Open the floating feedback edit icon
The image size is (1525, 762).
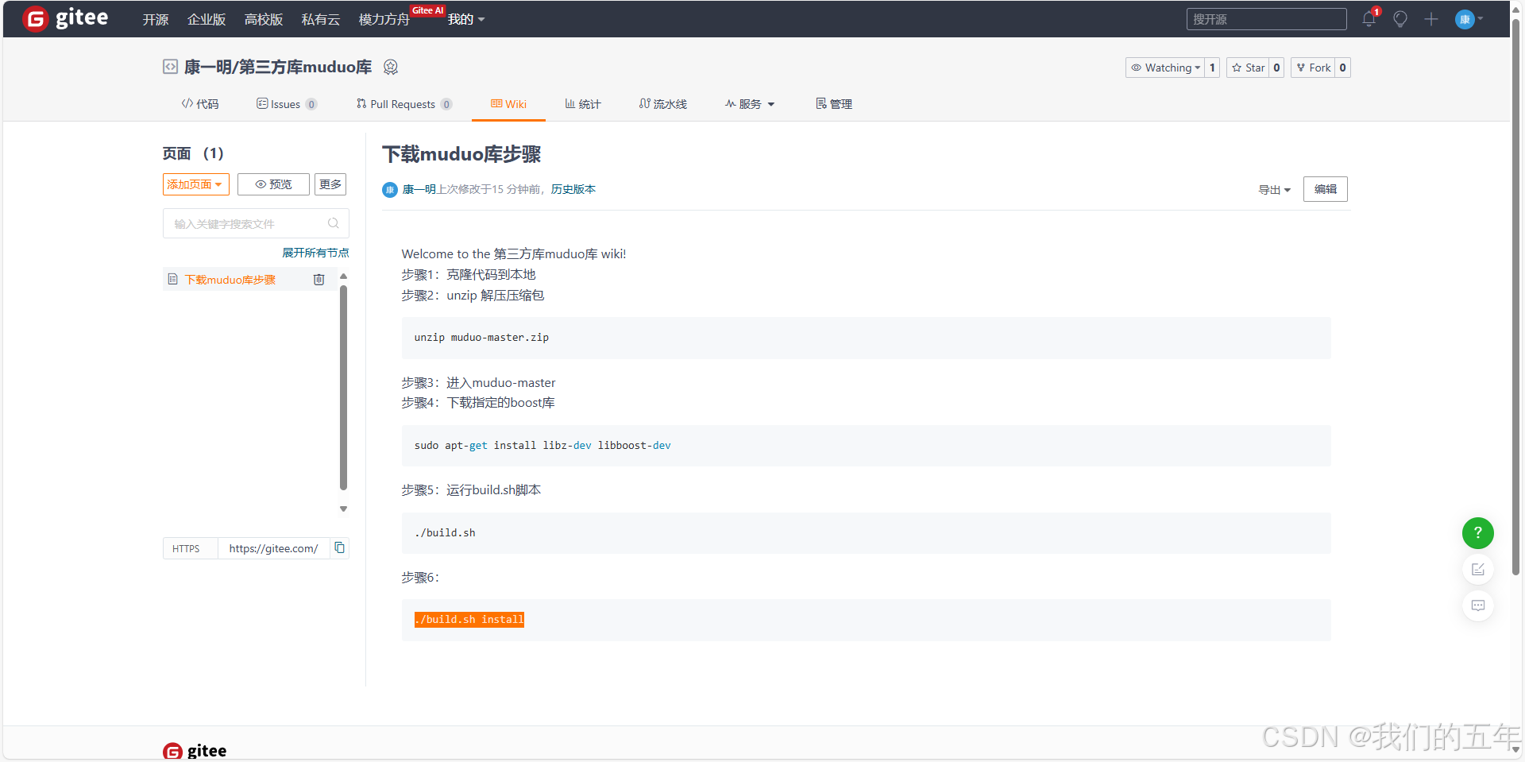click(1477, 570)
